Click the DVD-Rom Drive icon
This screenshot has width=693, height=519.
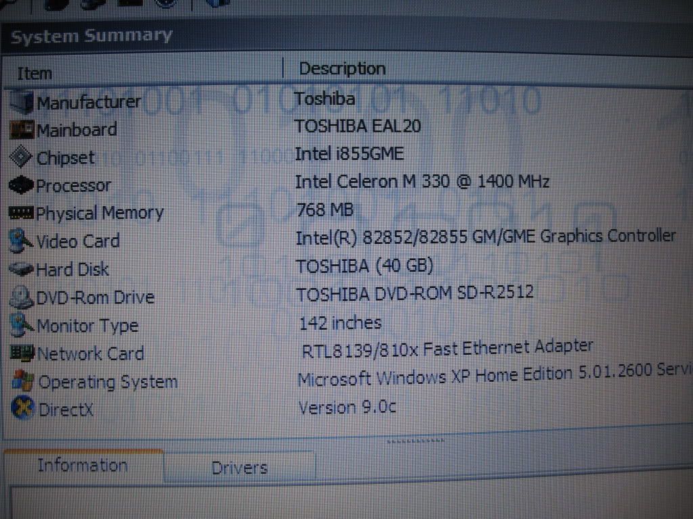[x=22, y=297]
